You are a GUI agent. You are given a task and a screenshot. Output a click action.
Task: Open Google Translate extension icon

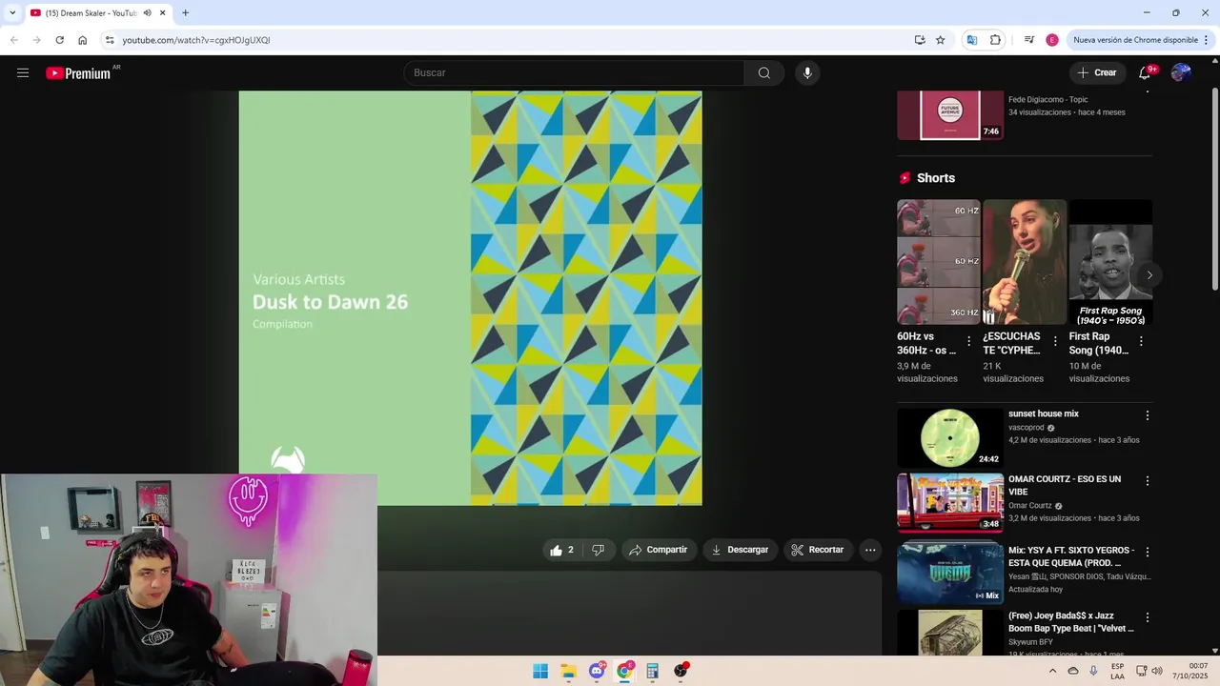(x=971, y=40)
